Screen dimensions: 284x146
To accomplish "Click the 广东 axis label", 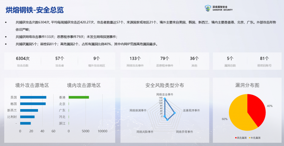I will click(x=62, y=111).
